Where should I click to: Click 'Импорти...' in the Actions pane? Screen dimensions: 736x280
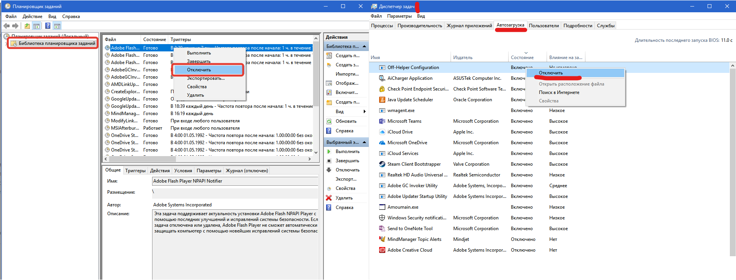347,74
